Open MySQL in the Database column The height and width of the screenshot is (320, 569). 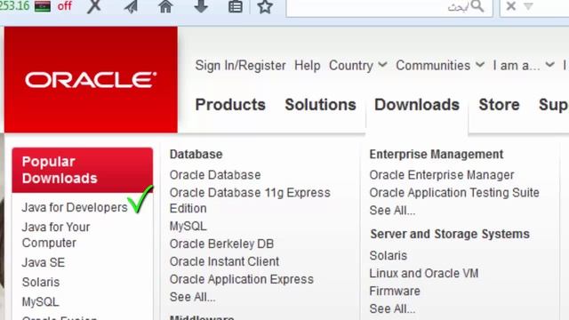188,226
